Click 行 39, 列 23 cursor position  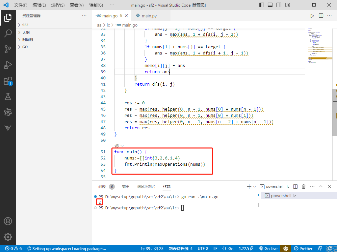[152, 249]
